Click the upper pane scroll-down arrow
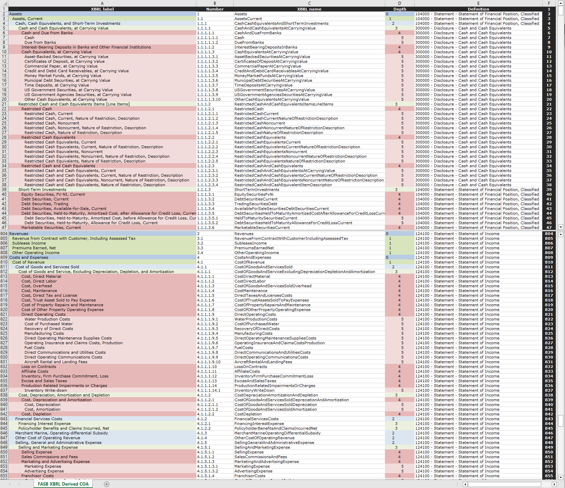 pos(561,227)
